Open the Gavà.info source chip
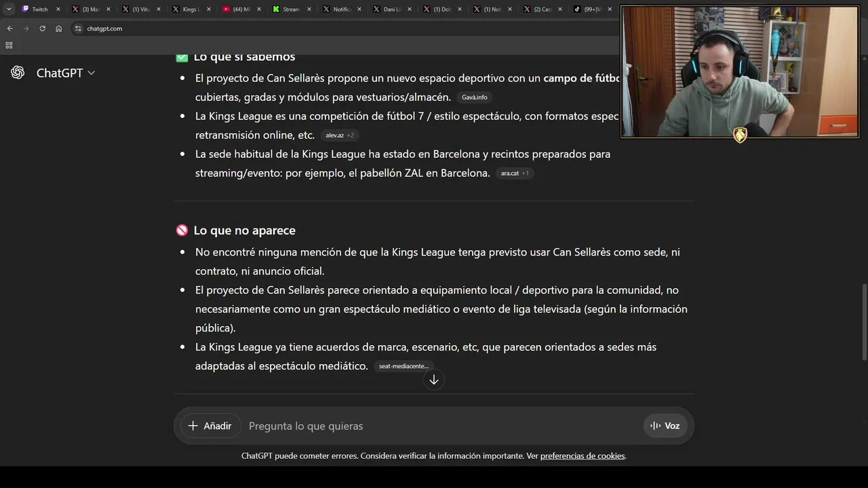Image resolution: width=868 pixels, height=488 pixels. (474, 98)
